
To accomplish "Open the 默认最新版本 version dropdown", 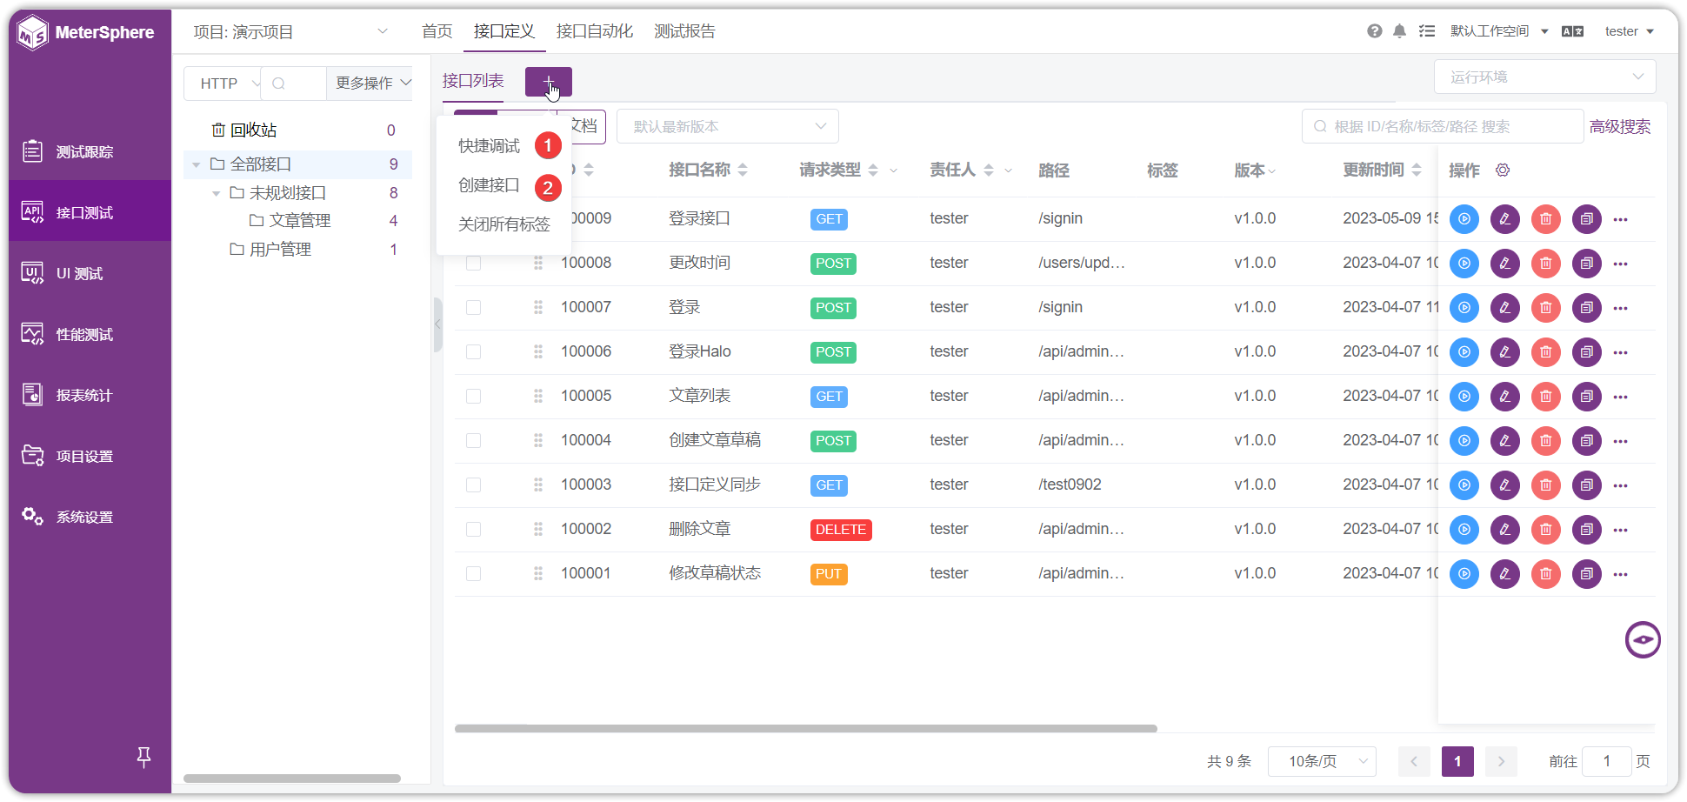I will pos(728,126).
